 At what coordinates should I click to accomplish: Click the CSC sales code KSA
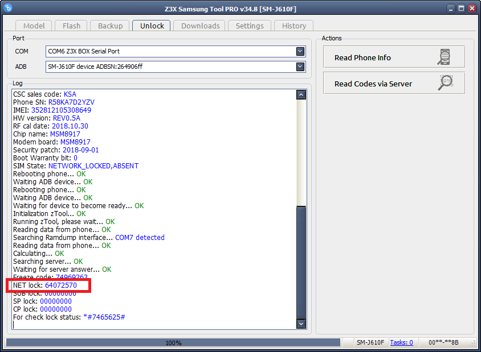tap(70, 94)
